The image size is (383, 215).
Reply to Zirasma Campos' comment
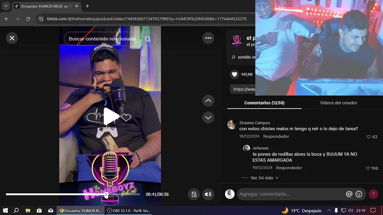tap(276, 136)
